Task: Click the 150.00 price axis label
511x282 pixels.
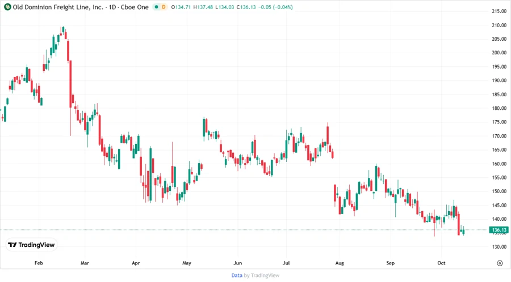Action: pos(499,191)
